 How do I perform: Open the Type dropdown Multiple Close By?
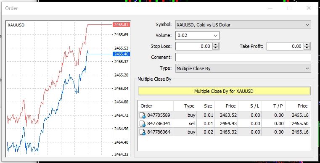click(x=243, y=68)
